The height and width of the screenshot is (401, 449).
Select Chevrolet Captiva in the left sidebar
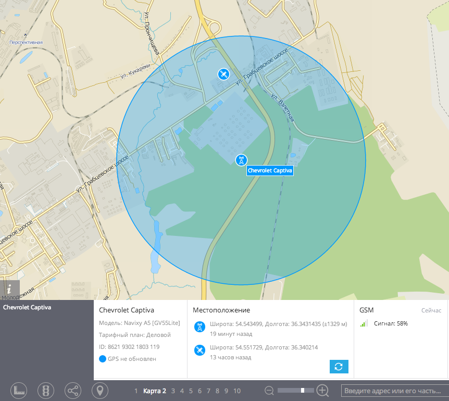[x=27, y=307]
